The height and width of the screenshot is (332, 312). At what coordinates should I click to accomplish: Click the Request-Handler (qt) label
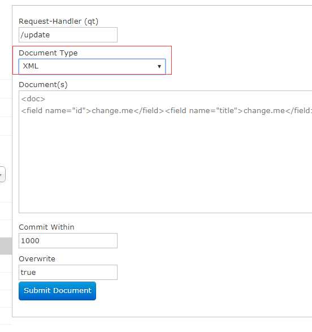[x=58, y=21]
